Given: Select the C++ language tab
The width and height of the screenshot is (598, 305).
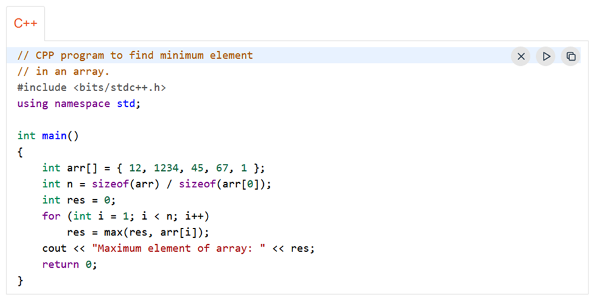Looking at the screenshot, I should 25,23.
